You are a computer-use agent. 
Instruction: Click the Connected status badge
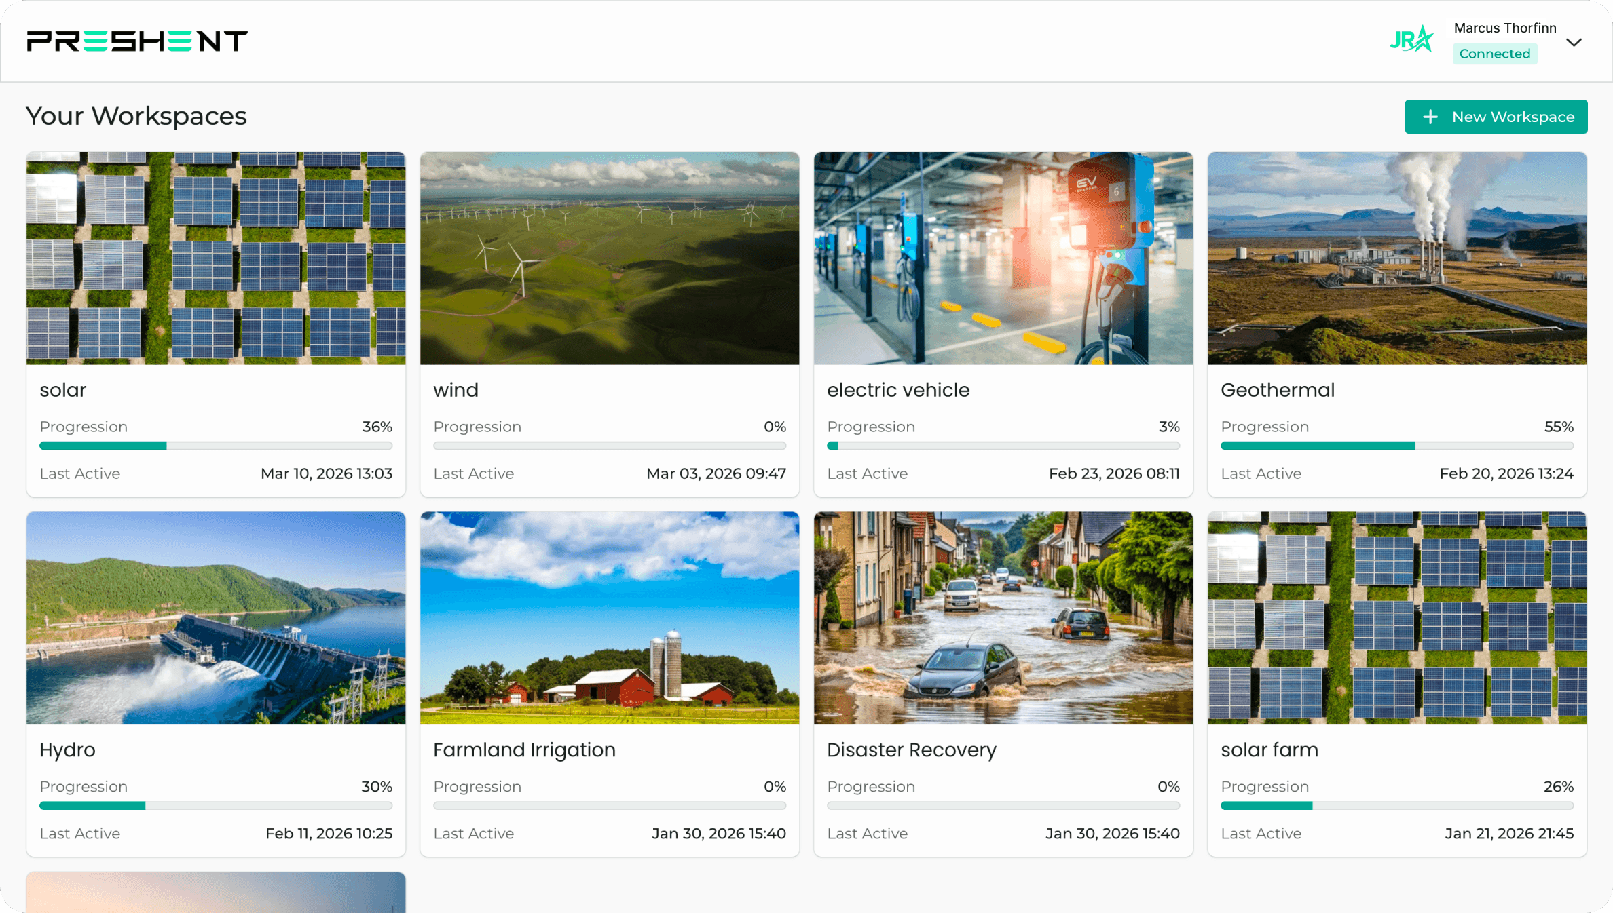[1494, 54]
